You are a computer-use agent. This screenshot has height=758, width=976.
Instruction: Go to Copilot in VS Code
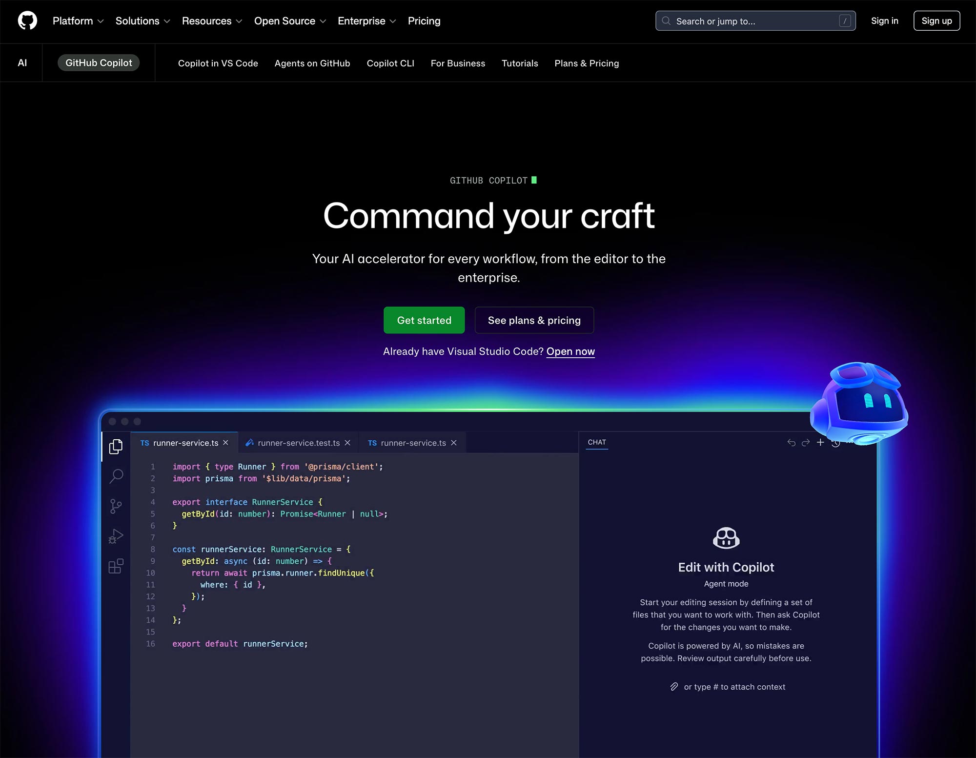point(218,63)
